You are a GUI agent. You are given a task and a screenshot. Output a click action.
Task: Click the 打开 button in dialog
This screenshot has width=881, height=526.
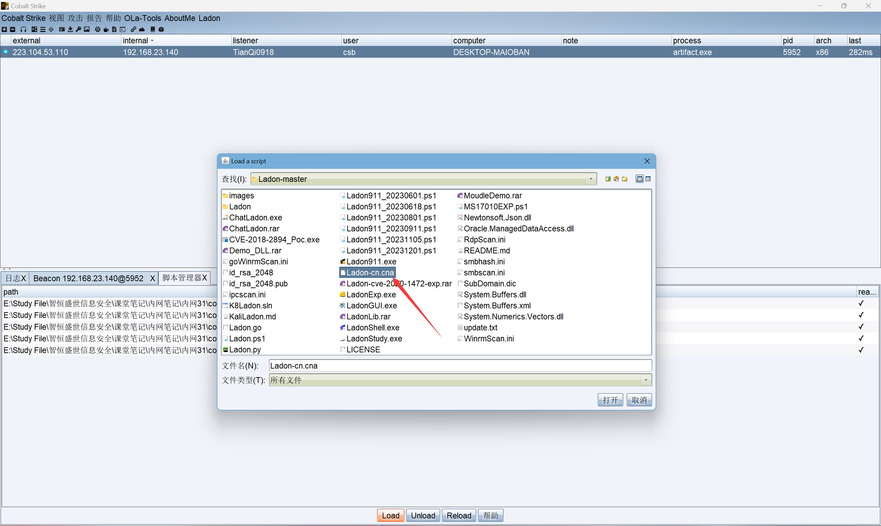(610, 400)
